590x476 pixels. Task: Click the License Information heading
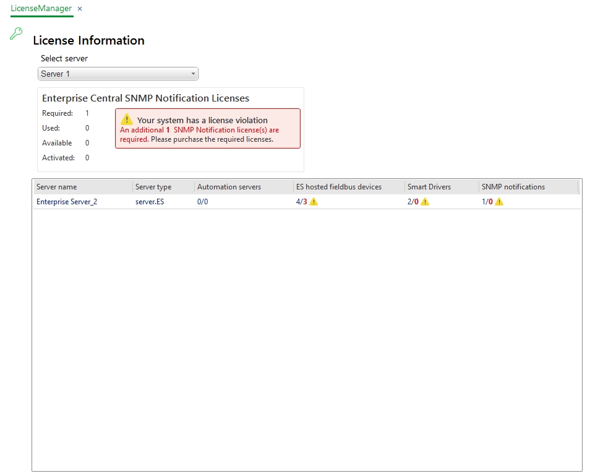click(x=89, y=40)
